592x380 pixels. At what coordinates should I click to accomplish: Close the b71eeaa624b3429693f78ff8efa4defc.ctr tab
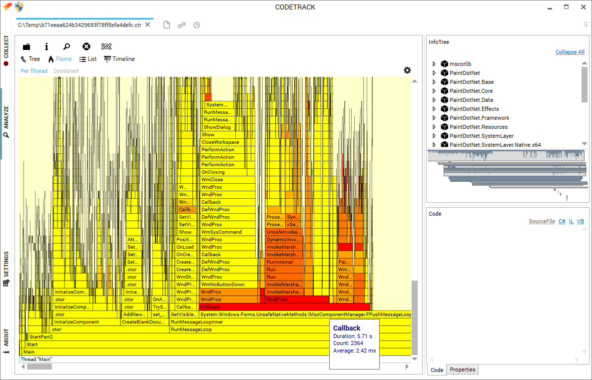pyautogui.click(x=147, y=24)
